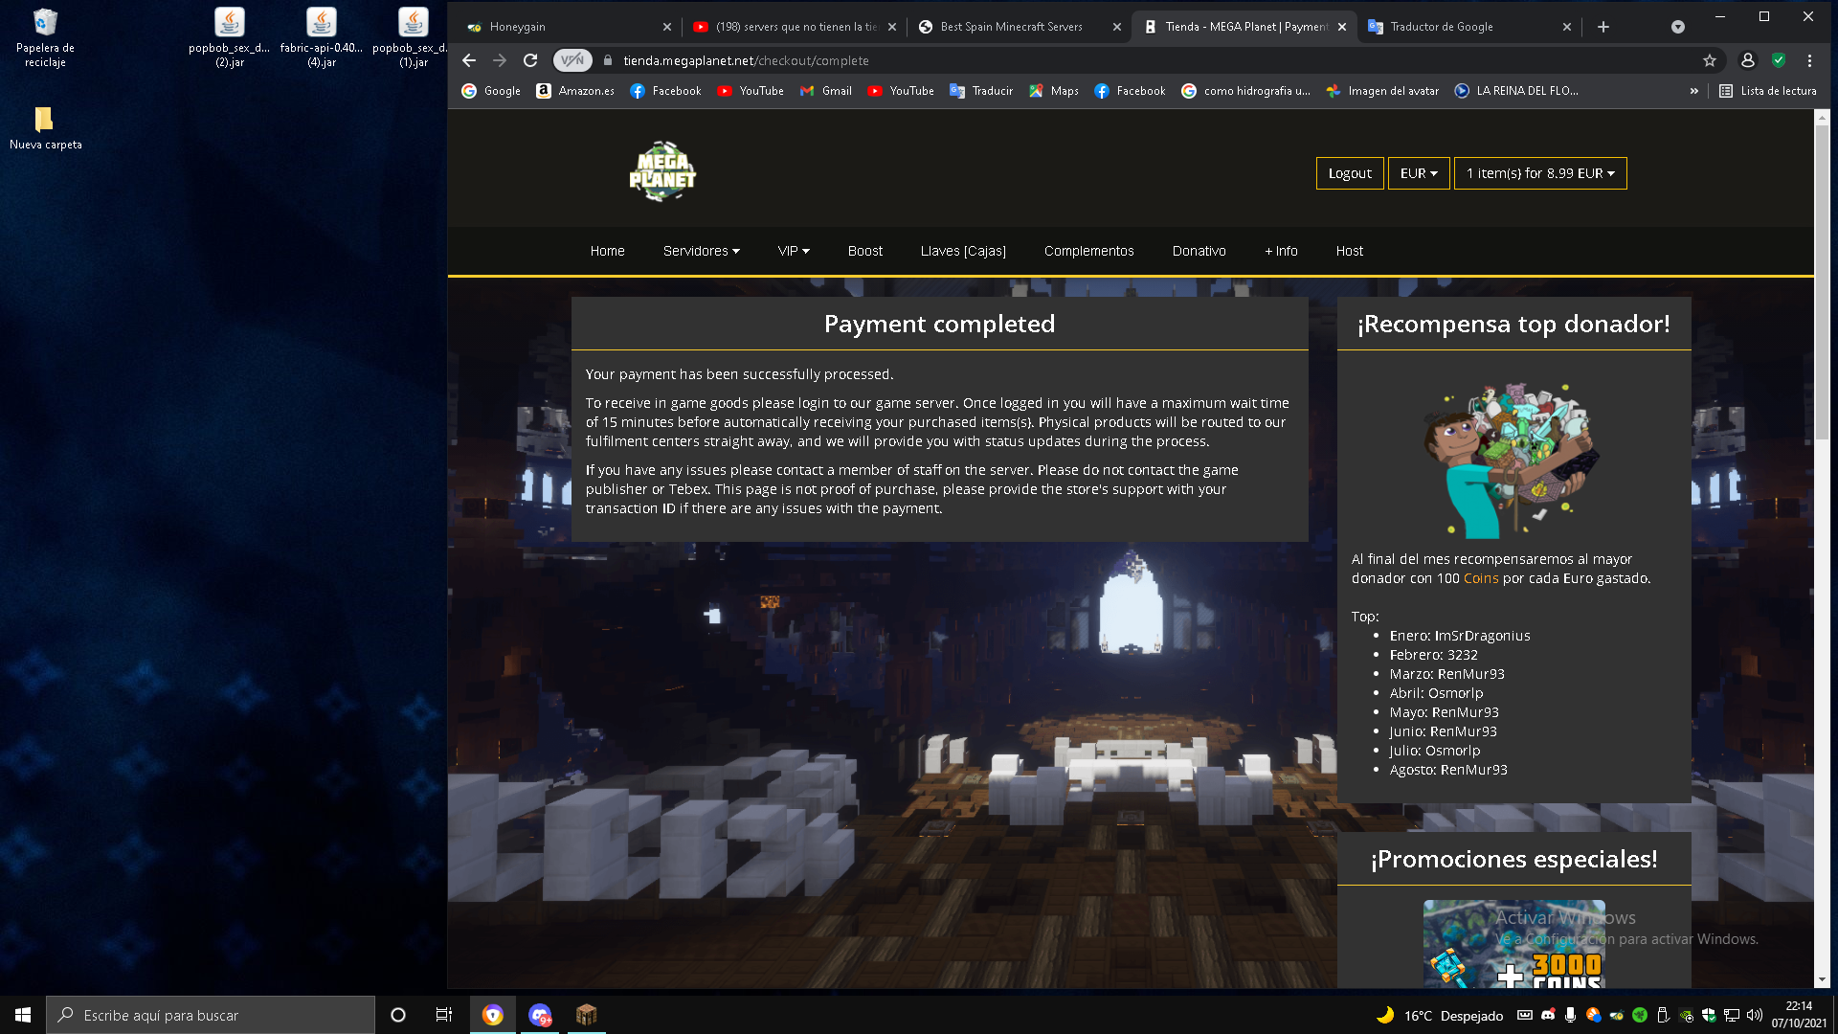The image size is (1838, 1034).
Task: Click the Windows search box
Action: pos(211,1015)
